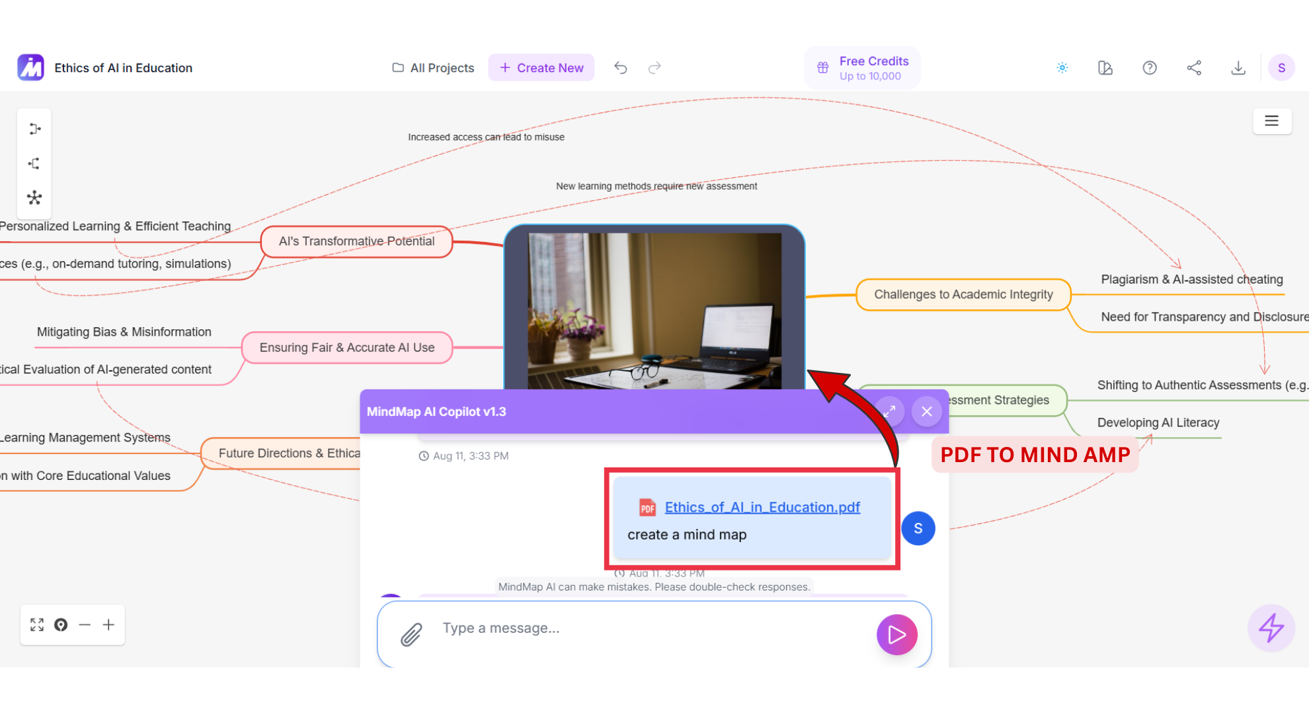This screenshot has height=714, width=1309.
Task: Click the fit-to-screen icon
Action: click(37, 625)
